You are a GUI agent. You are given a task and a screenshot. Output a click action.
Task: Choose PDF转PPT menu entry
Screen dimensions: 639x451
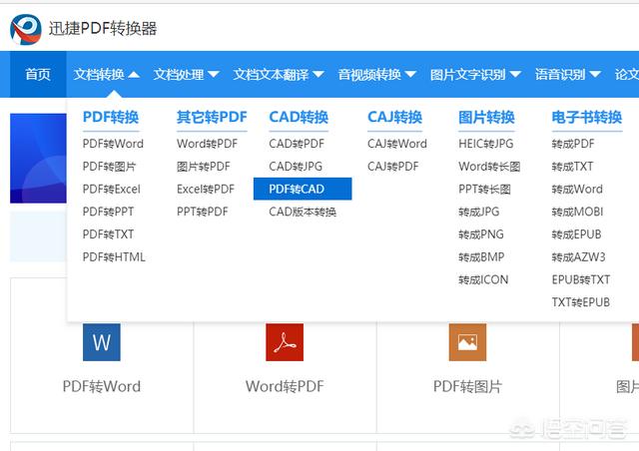pos(108,212)
